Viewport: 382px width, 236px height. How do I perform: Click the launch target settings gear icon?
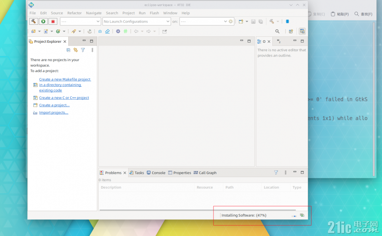click(231, 22)
